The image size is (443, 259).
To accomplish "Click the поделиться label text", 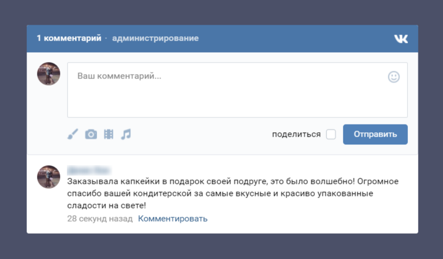I will tap(296, 134).
